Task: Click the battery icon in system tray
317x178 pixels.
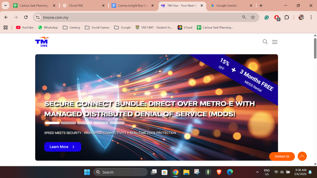Action: click(288, 172)
